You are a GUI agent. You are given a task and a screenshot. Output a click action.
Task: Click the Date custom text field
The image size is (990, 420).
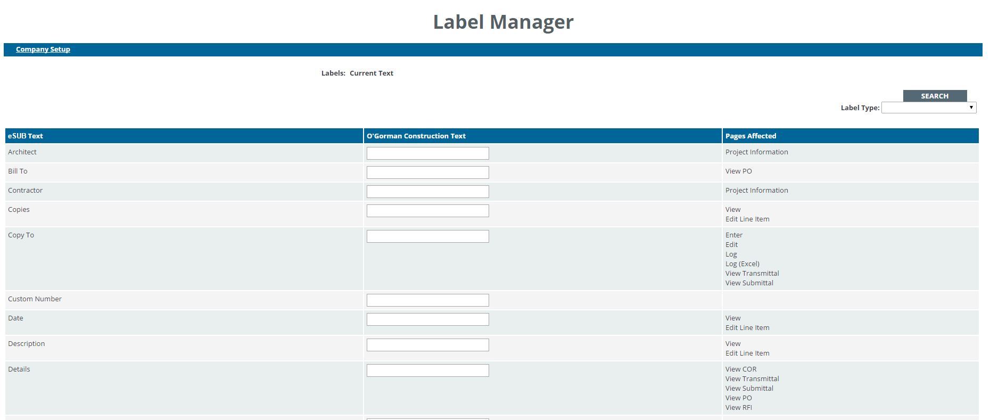(x=427, y=319)
